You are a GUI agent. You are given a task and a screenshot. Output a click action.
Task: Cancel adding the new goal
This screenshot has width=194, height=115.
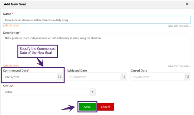[x=105, y=107]
